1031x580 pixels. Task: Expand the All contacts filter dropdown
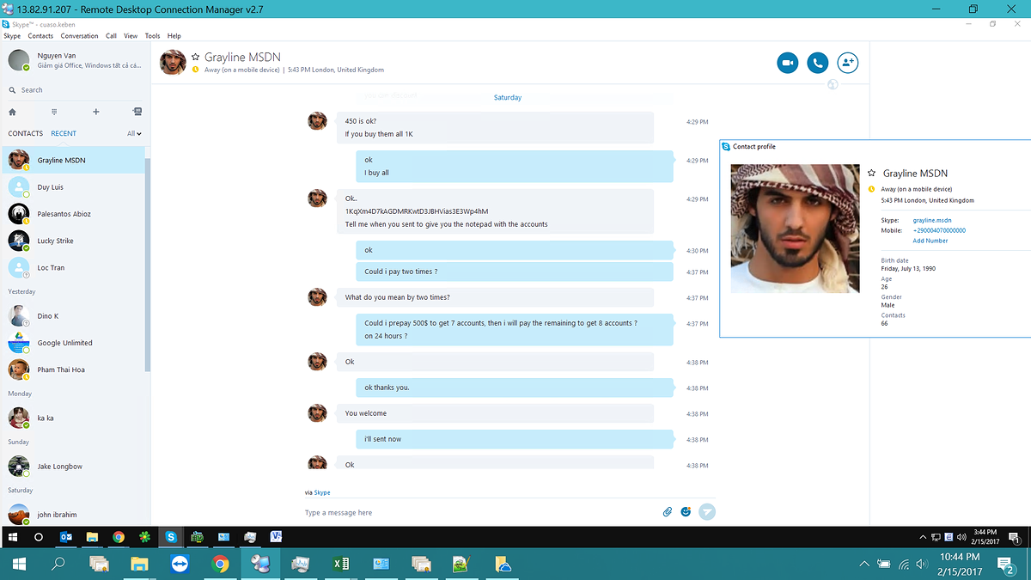[134, 133]
